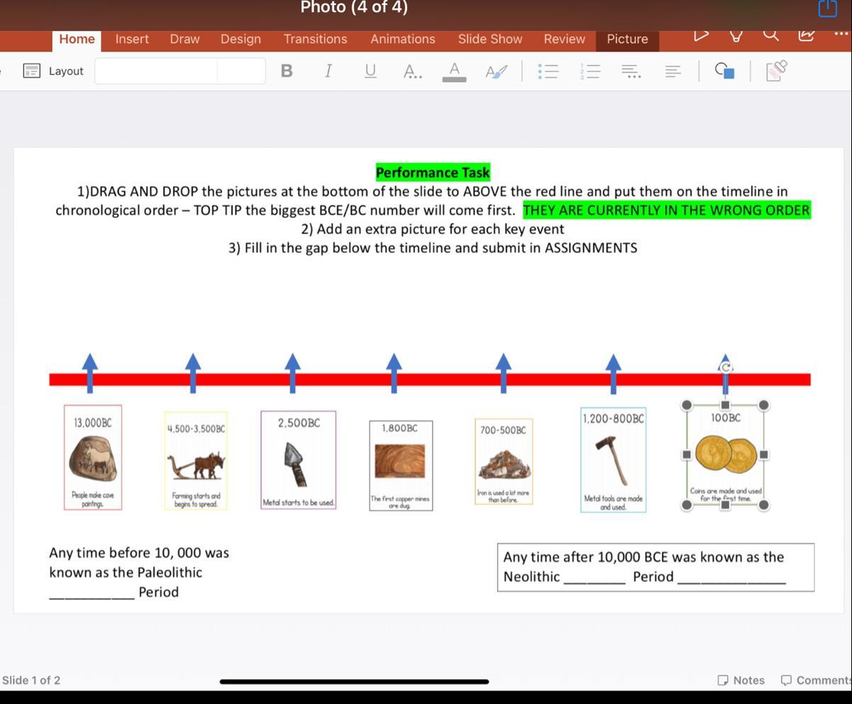Open the Notes pane
The width and height of the screenshot is (852, 704).
[741, 680]
